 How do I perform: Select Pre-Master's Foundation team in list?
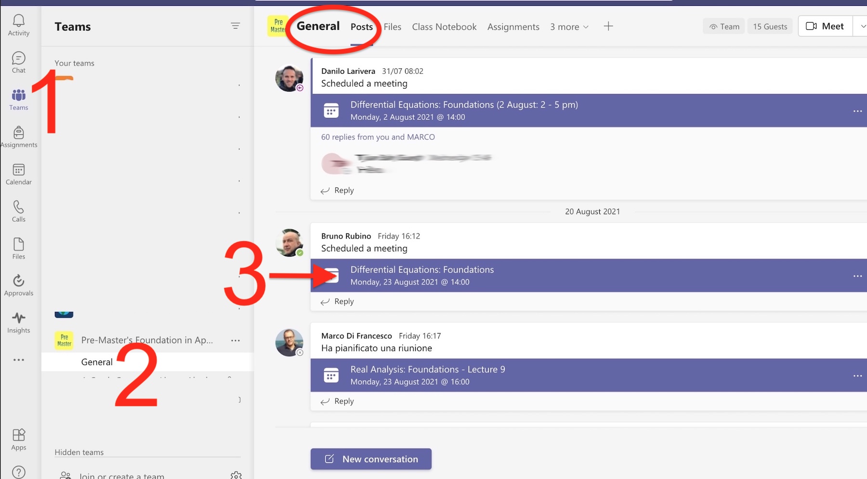coord(147,340)
